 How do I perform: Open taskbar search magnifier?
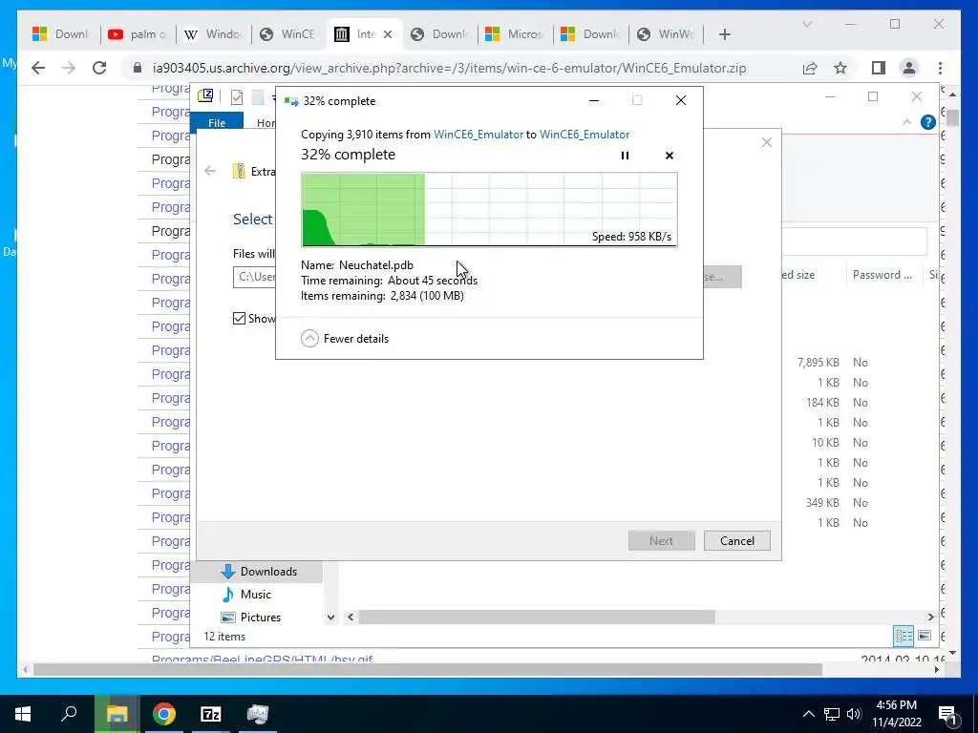click(69, 714)
